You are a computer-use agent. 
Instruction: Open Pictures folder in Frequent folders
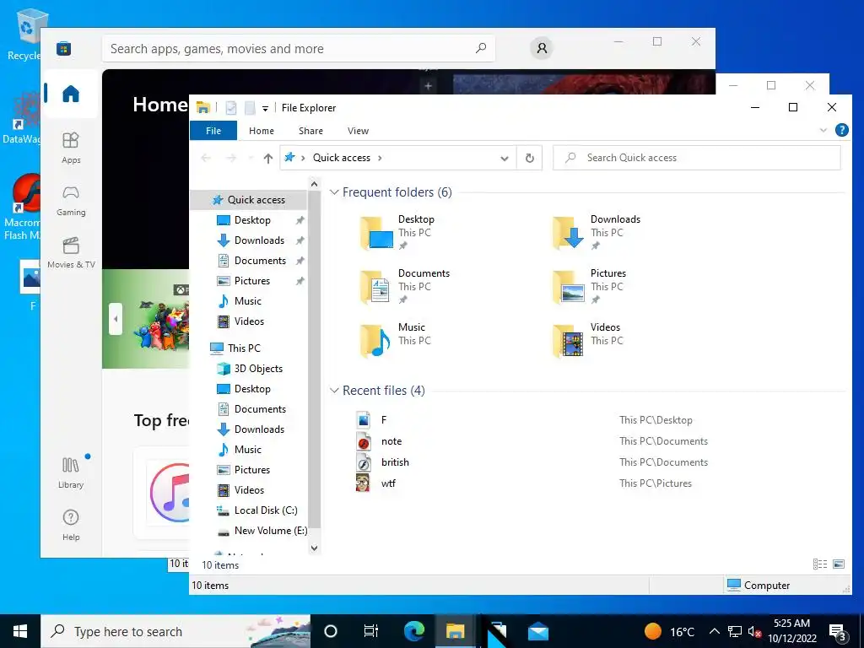590,287
